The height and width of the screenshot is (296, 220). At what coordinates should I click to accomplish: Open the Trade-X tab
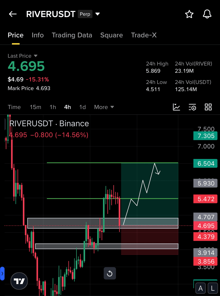pos(144,35)
